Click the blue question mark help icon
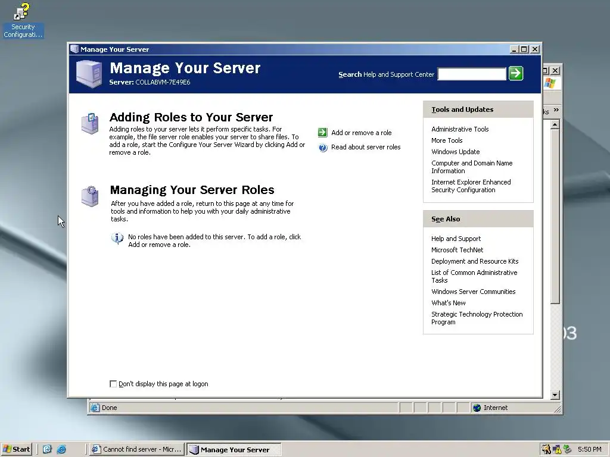610x457 pixels. (323, 148)
